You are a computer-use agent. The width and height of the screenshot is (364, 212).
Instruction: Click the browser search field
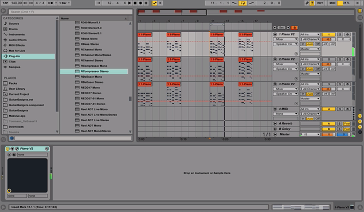click(x=71, y=11)
